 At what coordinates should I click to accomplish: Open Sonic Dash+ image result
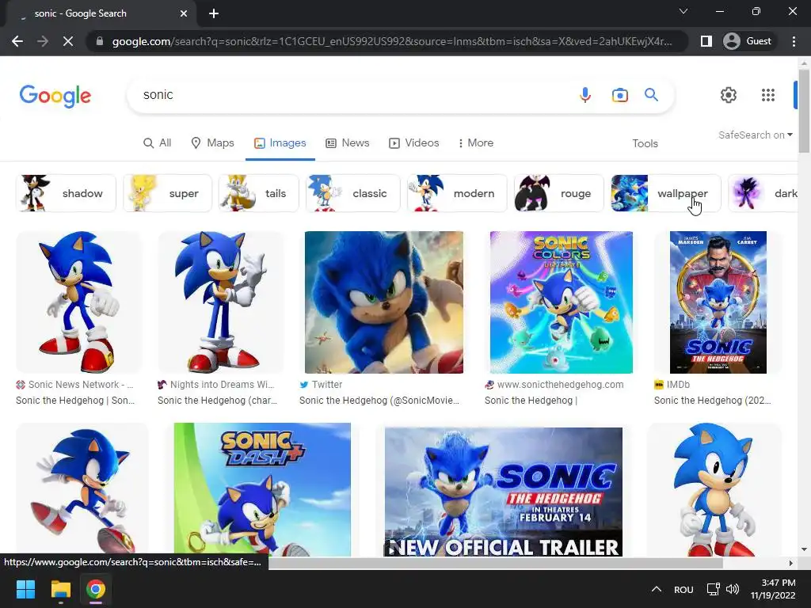pyautogui.click(x=262, y=489)
